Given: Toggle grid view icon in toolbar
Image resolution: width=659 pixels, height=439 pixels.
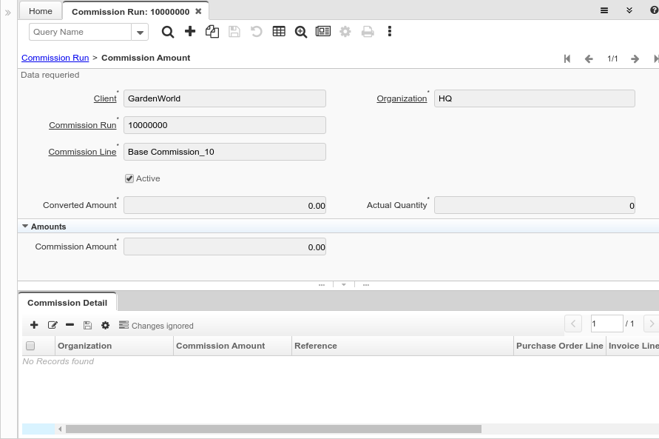Looking at the screenshot, I should click(x=279, y=32).
